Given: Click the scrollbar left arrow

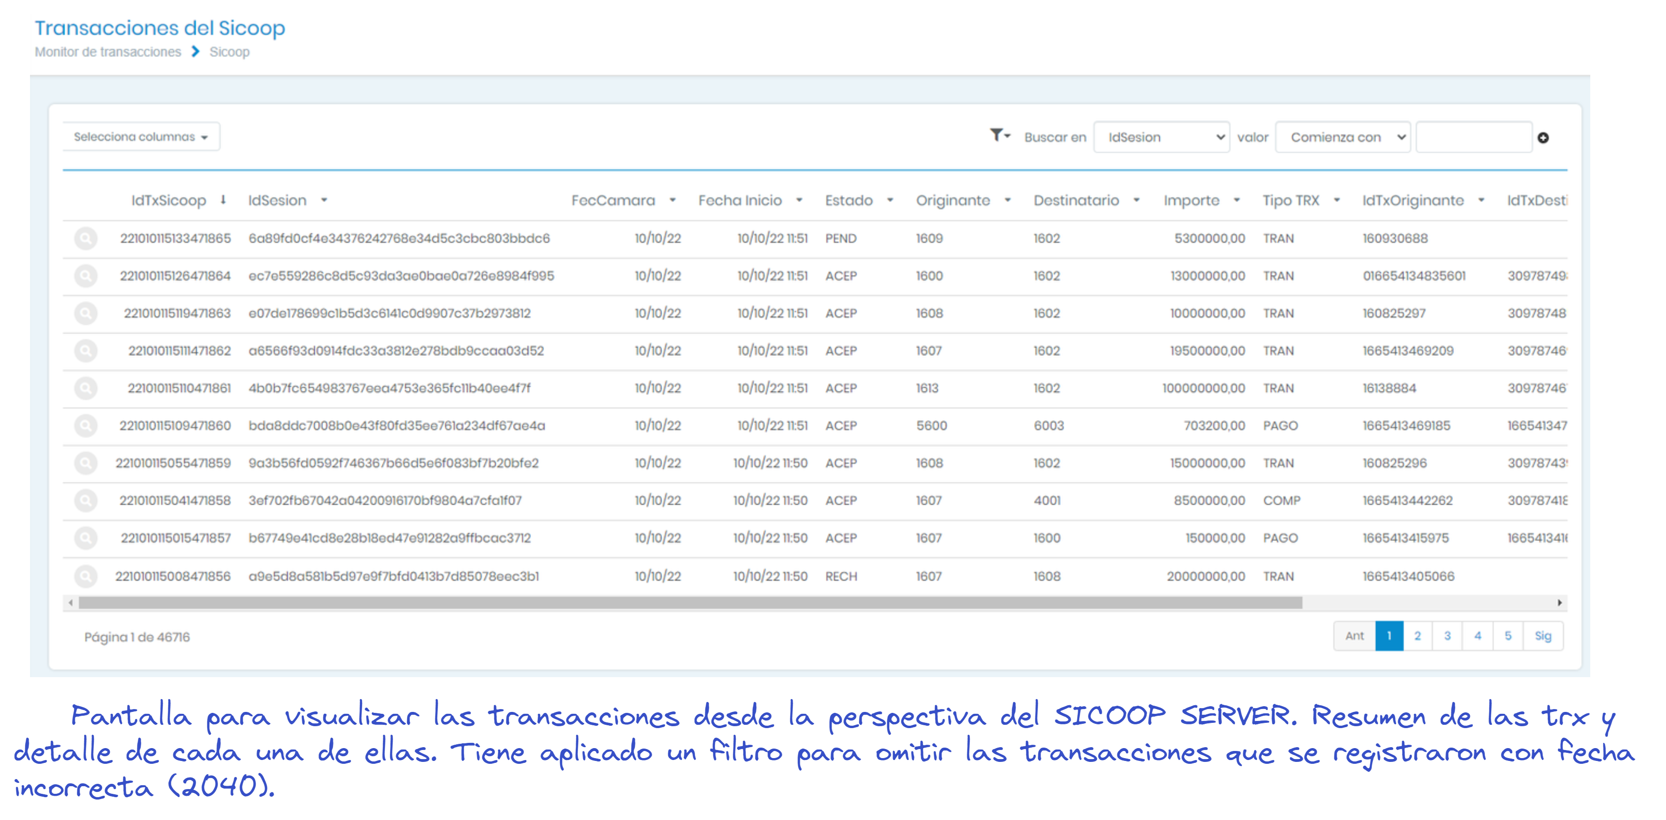Looking at the screenshot, I should point(70,603).
